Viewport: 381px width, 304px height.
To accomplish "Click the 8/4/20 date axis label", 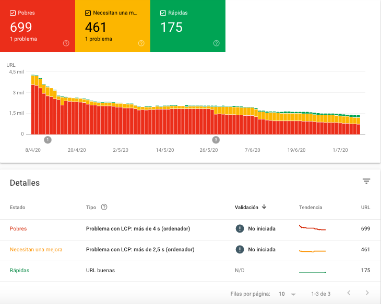I will tap(33, 150).
